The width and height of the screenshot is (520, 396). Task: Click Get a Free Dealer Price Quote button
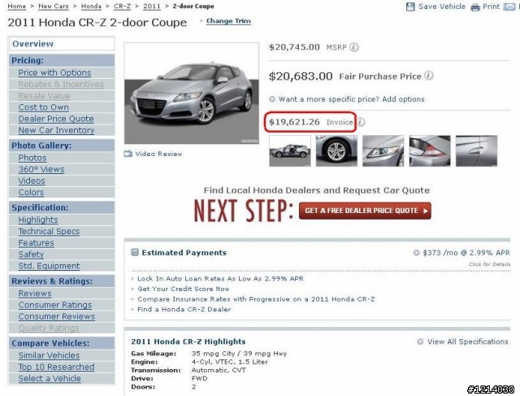(x=365, y=211)
